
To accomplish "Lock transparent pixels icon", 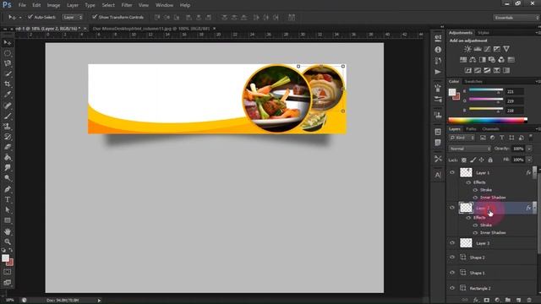I will (x=464, y=160).
